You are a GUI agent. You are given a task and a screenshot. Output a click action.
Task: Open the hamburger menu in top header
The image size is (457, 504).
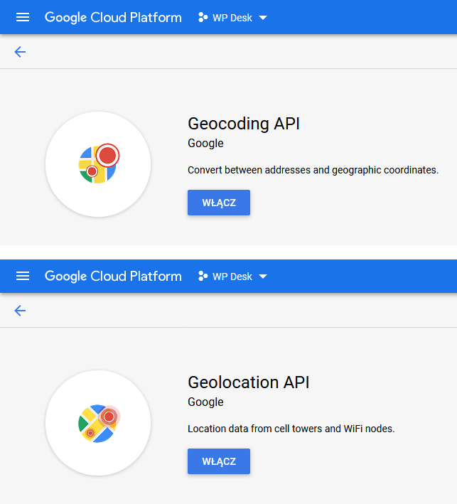coord(23,17)
